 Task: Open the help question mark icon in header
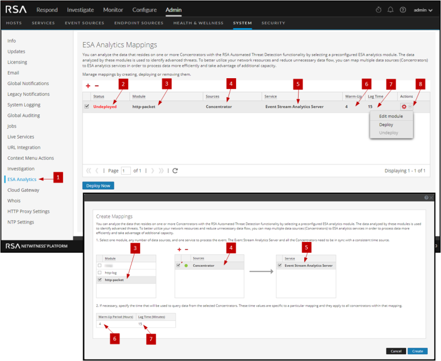(x=403, y=10)
